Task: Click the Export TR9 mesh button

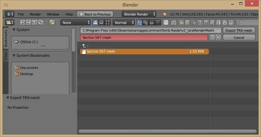Action: click(x=239, y=30)
